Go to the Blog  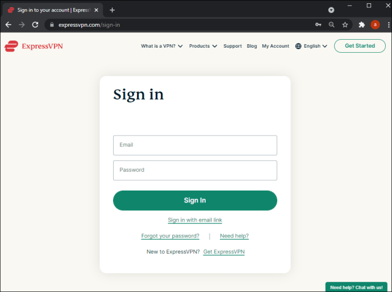pyautogui.click(x=252, y=46)
